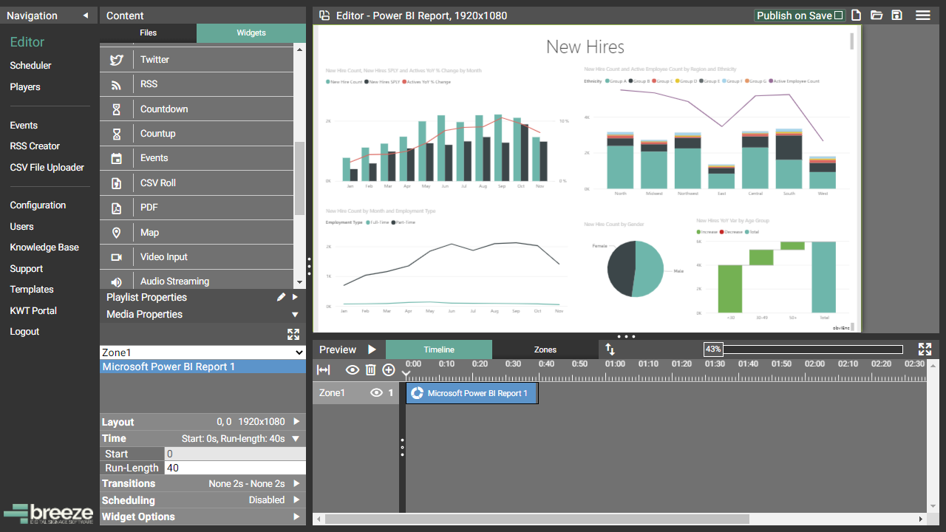946x532 pixels.
Task: Click the expand icon below Media Properties
Action: coord(293,334)
